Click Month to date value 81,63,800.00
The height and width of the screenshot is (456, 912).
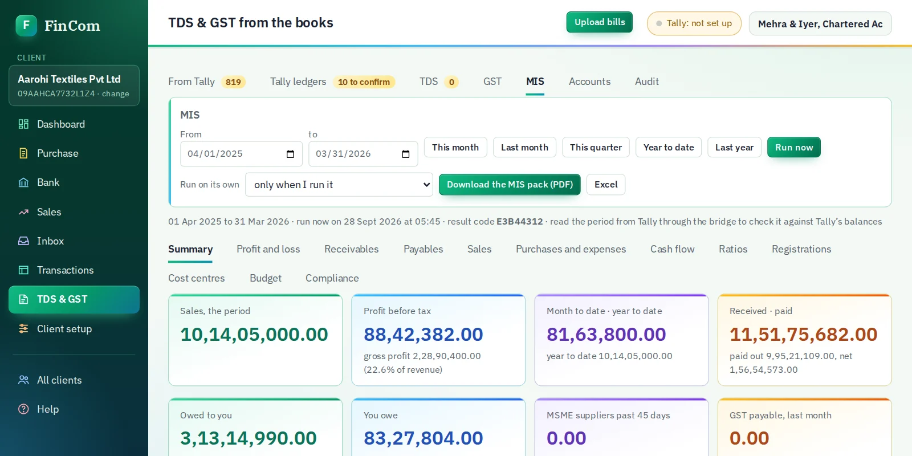point(606,335)
